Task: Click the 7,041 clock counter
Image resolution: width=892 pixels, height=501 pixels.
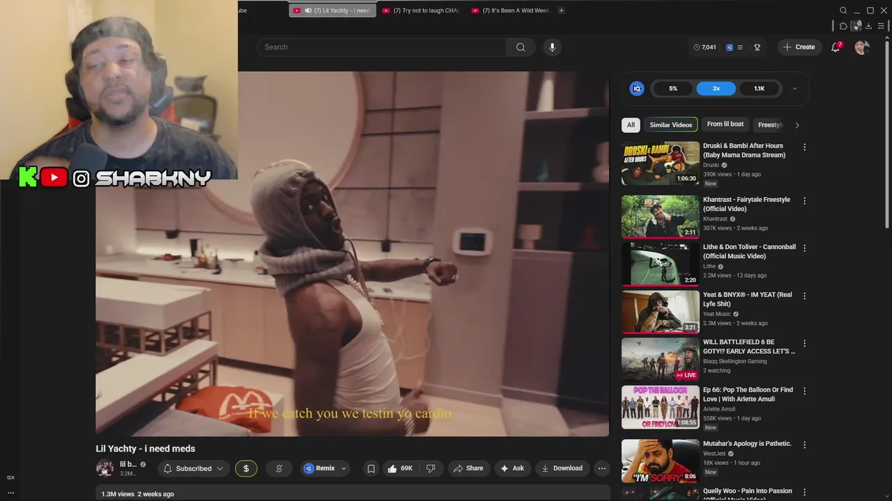Action: pyautogui.click(x=705, y=47)
